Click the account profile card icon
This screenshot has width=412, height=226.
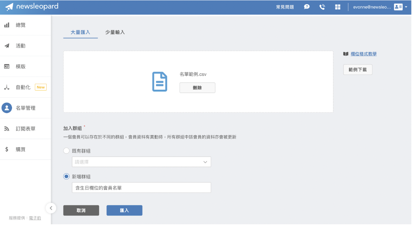pos(398,7)
